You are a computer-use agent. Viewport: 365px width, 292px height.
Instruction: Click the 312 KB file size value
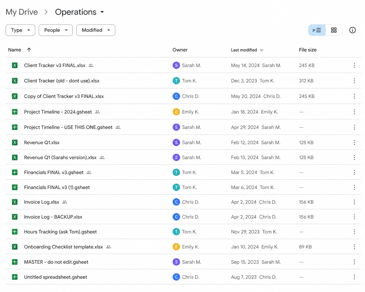pos(306,81)
